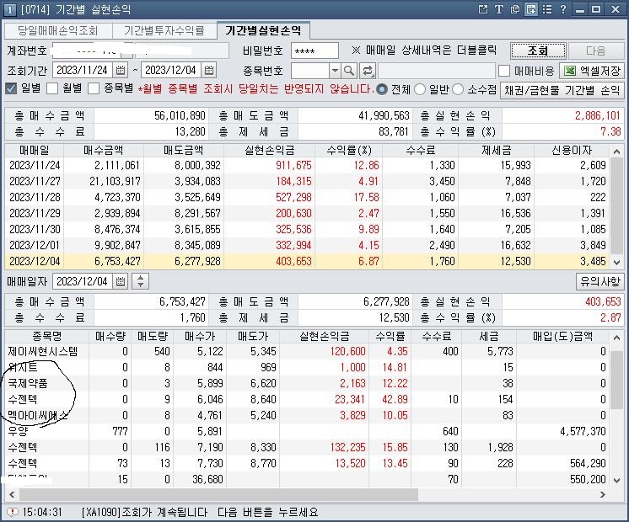Screen dimensions: 629x522
Task: Select the 2023/12/01 row
Action: pos(308,245)
